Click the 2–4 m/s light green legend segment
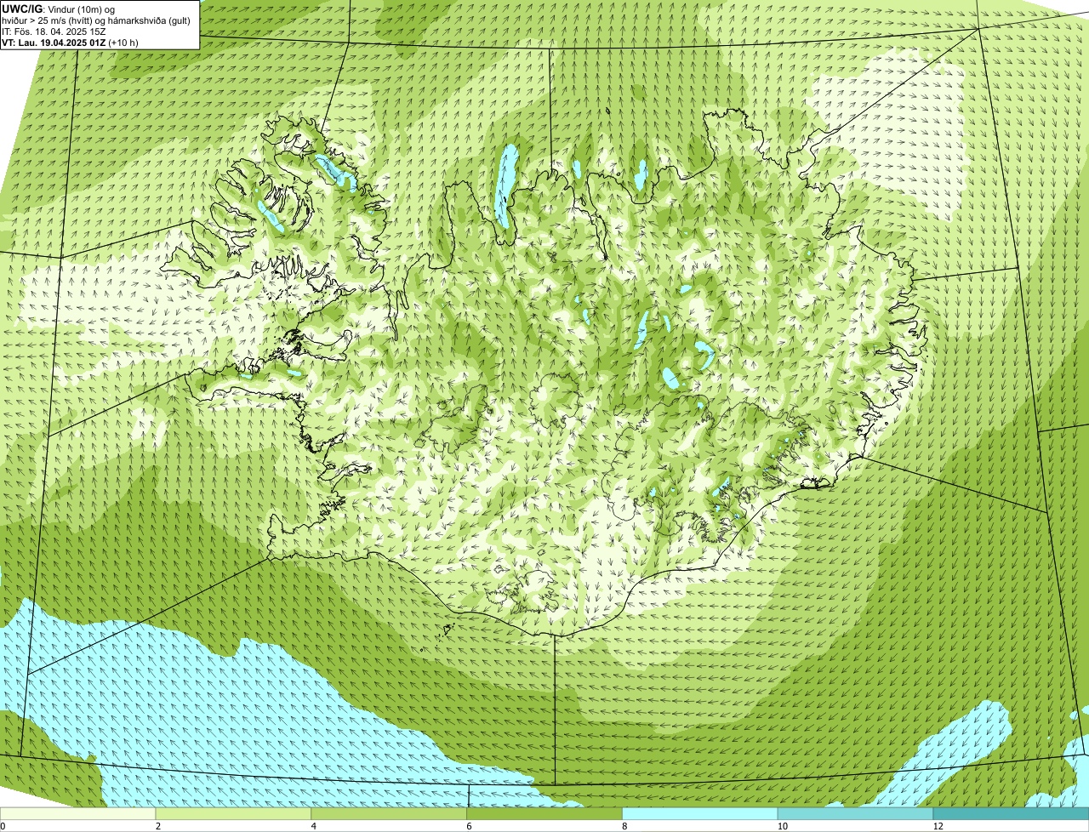 point(234,813)
